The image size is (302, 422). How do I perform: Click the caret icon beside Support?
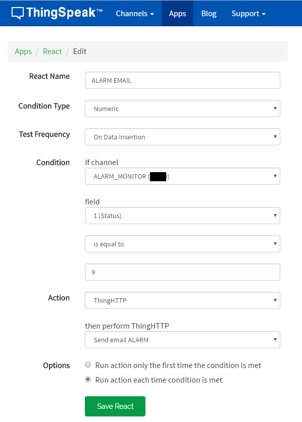click(x=263, y=14)
